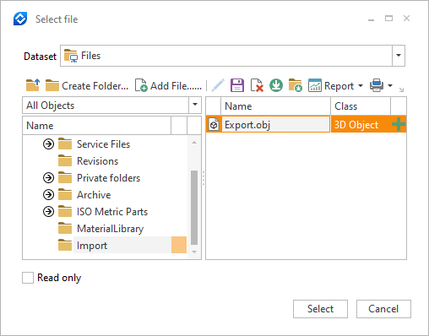Click Add File... in toolbar
Viewport: 429px width, 336px height.
pos(168,85)
